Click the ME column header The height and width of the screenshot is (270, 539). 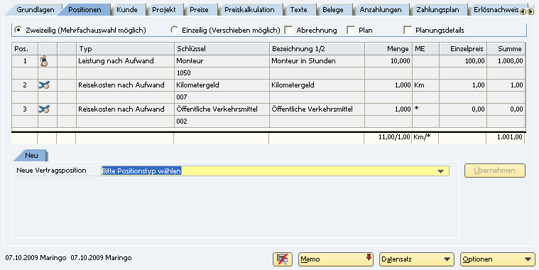pyautogui.click(x=425, y=49)
